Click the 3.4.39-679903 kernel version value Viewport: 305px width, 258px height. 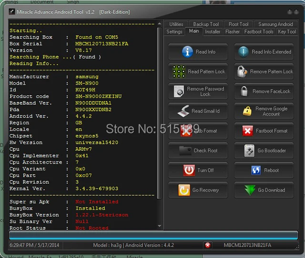[97, 189]
